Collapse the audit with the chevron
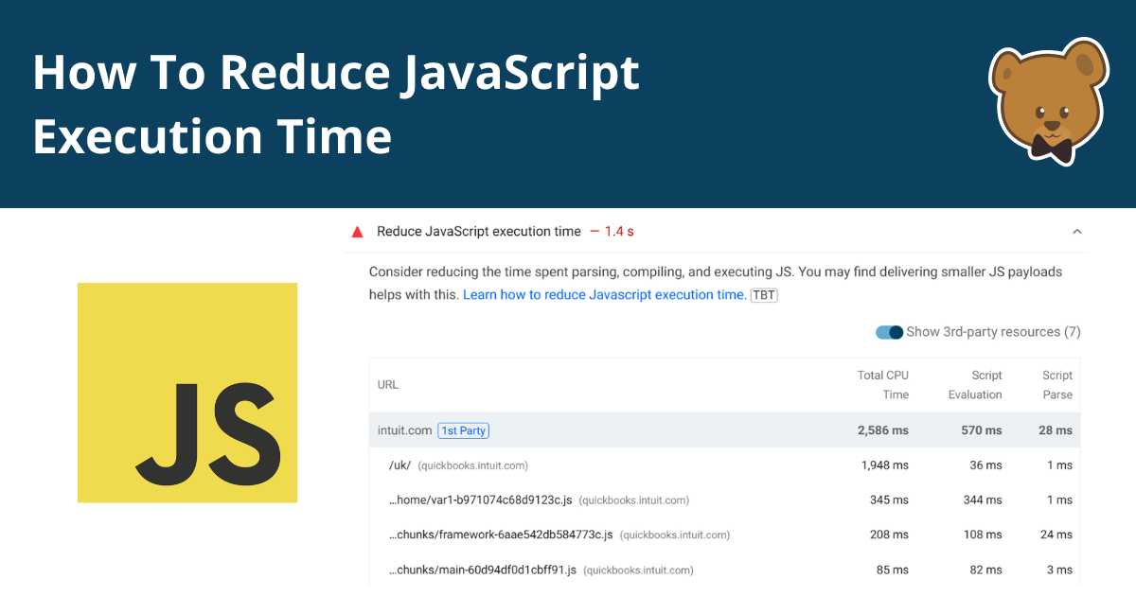The width and height of the screenshot is (1136, 596). pos(1076,232)
